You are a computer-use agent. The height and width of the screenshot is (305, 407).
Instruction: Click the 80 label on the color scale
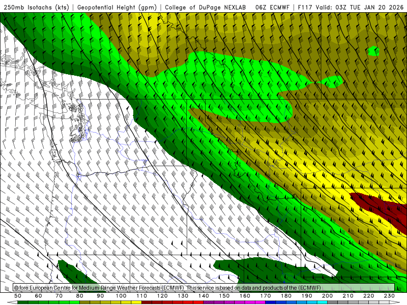coord(80,296)
